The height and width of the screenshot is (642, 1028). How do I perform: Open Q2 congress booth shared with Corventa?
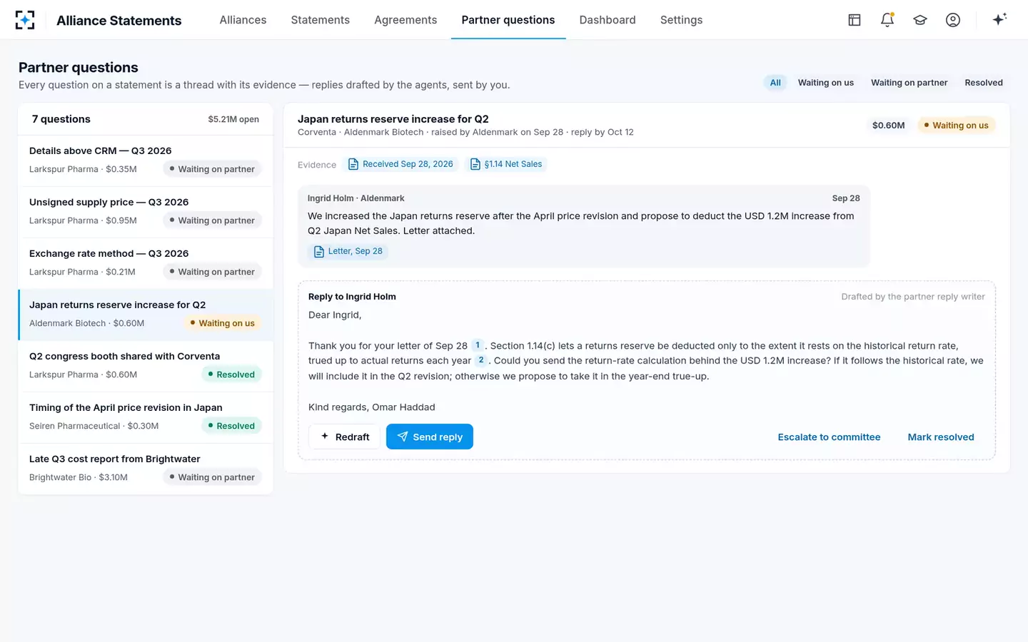tap(146, 366)
